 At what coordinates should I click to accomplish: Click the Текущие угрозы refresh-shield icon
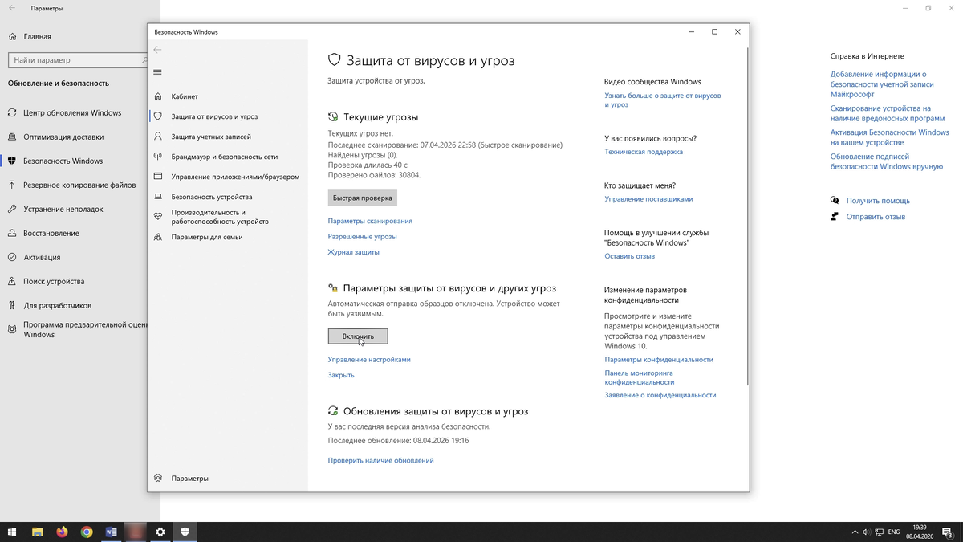coord(333,117)
